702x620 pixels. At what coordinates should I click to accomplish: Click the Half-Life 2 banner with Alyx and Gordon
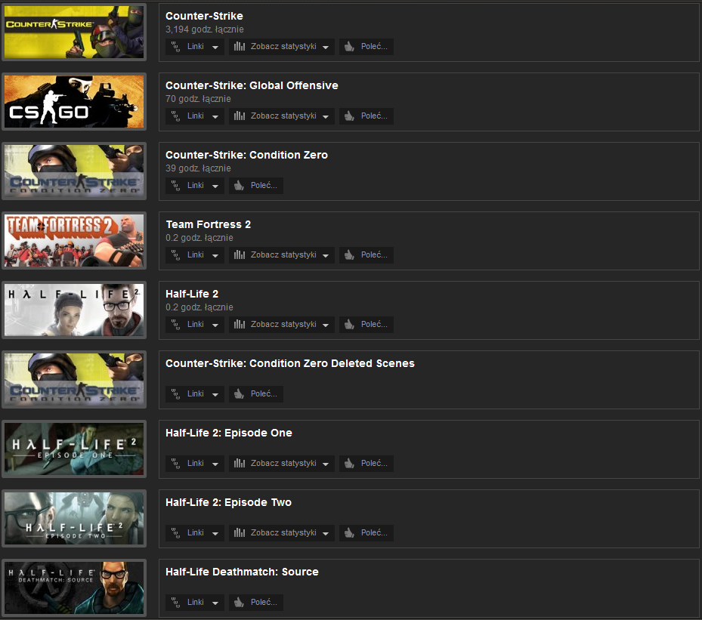coord(74,310)
